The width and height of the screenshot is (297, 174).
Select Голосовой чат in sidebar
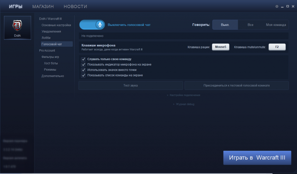click(57, 44)
